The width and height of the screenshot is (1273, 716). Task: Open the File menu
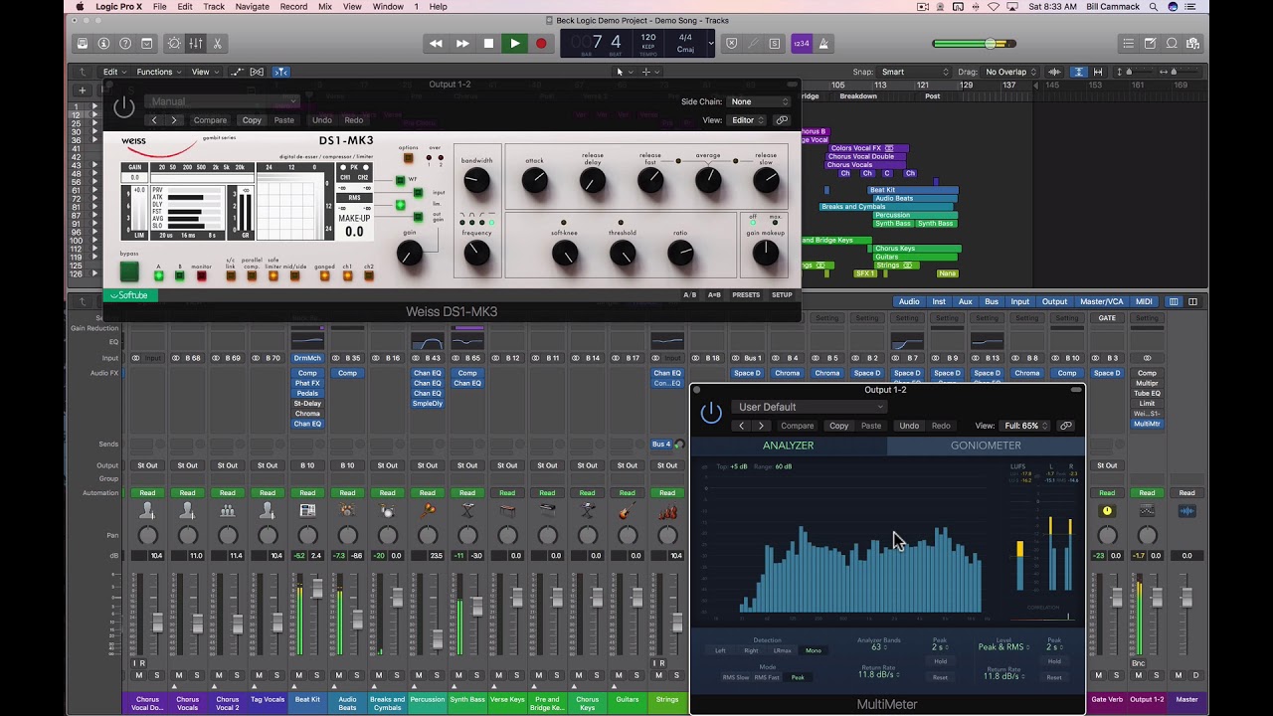pos(159,7)
